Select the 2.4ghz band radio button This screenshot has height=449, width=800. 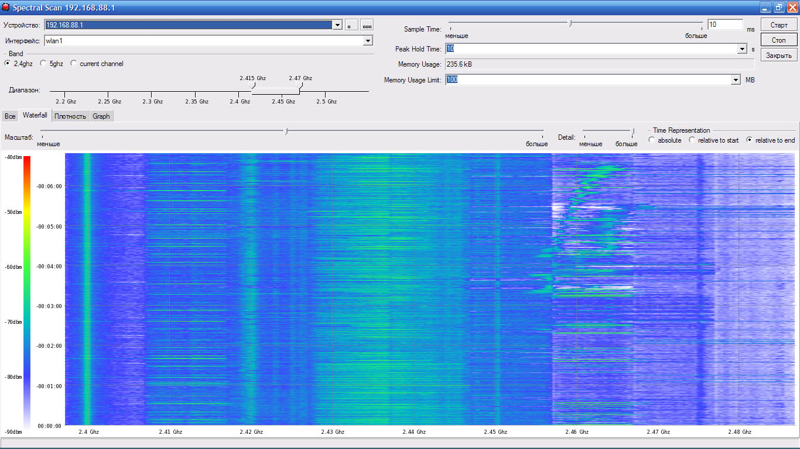tap(8, 64)
